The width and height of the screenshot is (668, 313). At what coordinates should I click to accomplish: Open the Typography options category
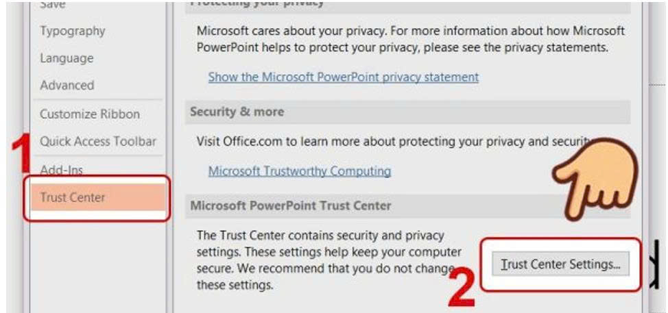[x=73, y=31]
